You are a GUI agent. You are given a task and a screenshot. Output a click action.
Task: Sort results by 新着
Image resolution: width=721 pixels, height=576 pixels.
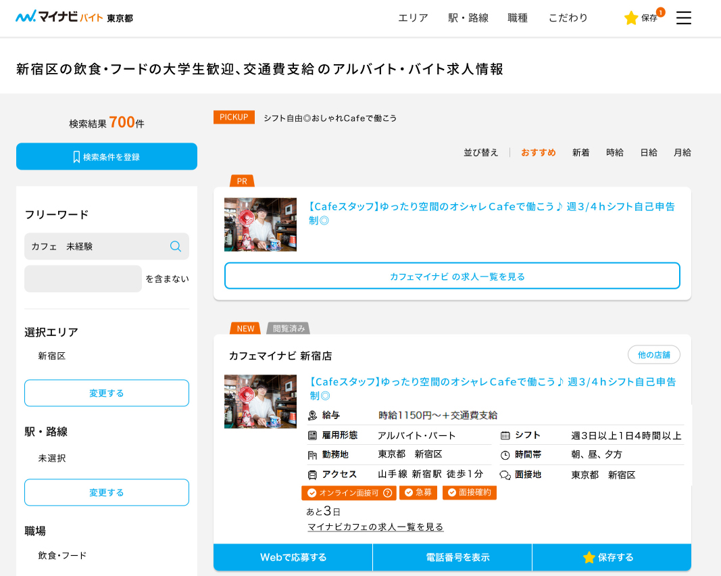(580, 152)
